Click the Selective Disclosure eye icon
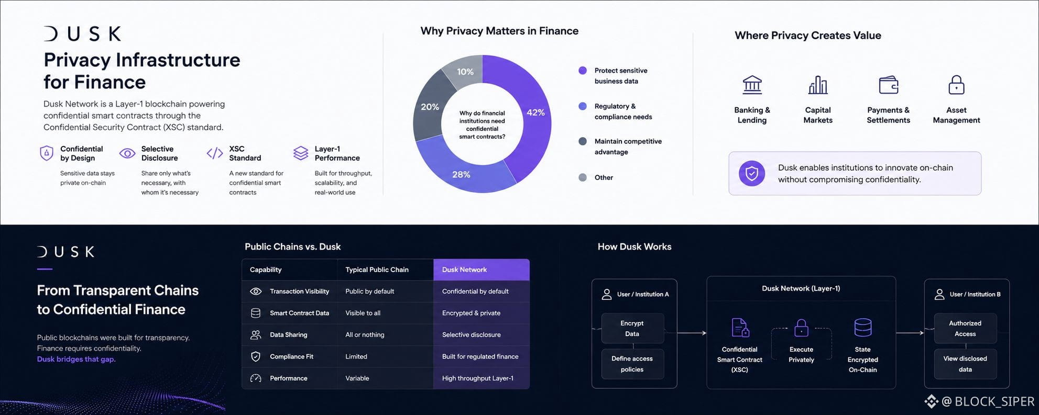The height and width of the screenshot is (415, 1039). [127, 153]
